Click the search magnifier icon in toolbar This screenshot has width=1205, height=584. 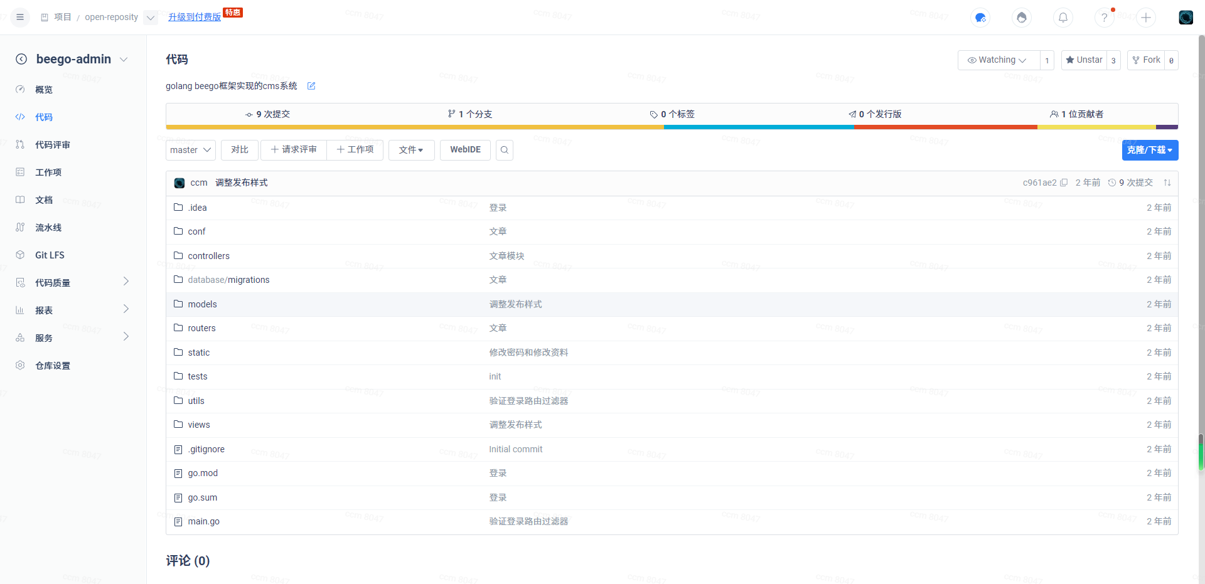point(505,150)
